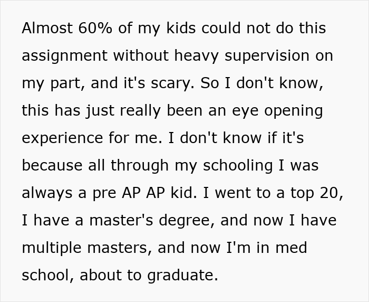Click the word "supervision"

coord(267,55)
